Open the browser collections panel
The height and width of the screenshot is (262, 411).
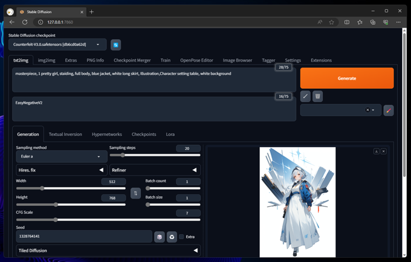(x=372, y=22)
